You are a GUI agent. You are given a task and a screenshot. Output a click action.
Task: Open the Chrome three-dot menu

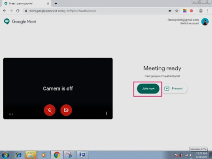coord(207,11)
